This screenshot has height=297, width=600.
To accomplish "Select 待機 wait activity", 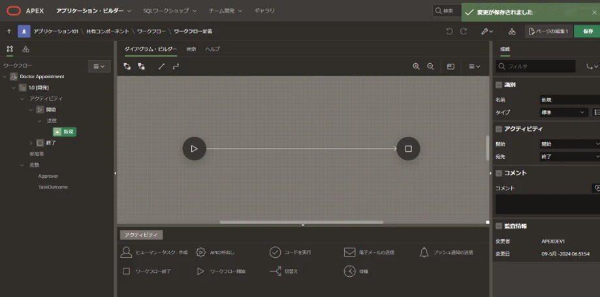I will [x=356, y=272].
